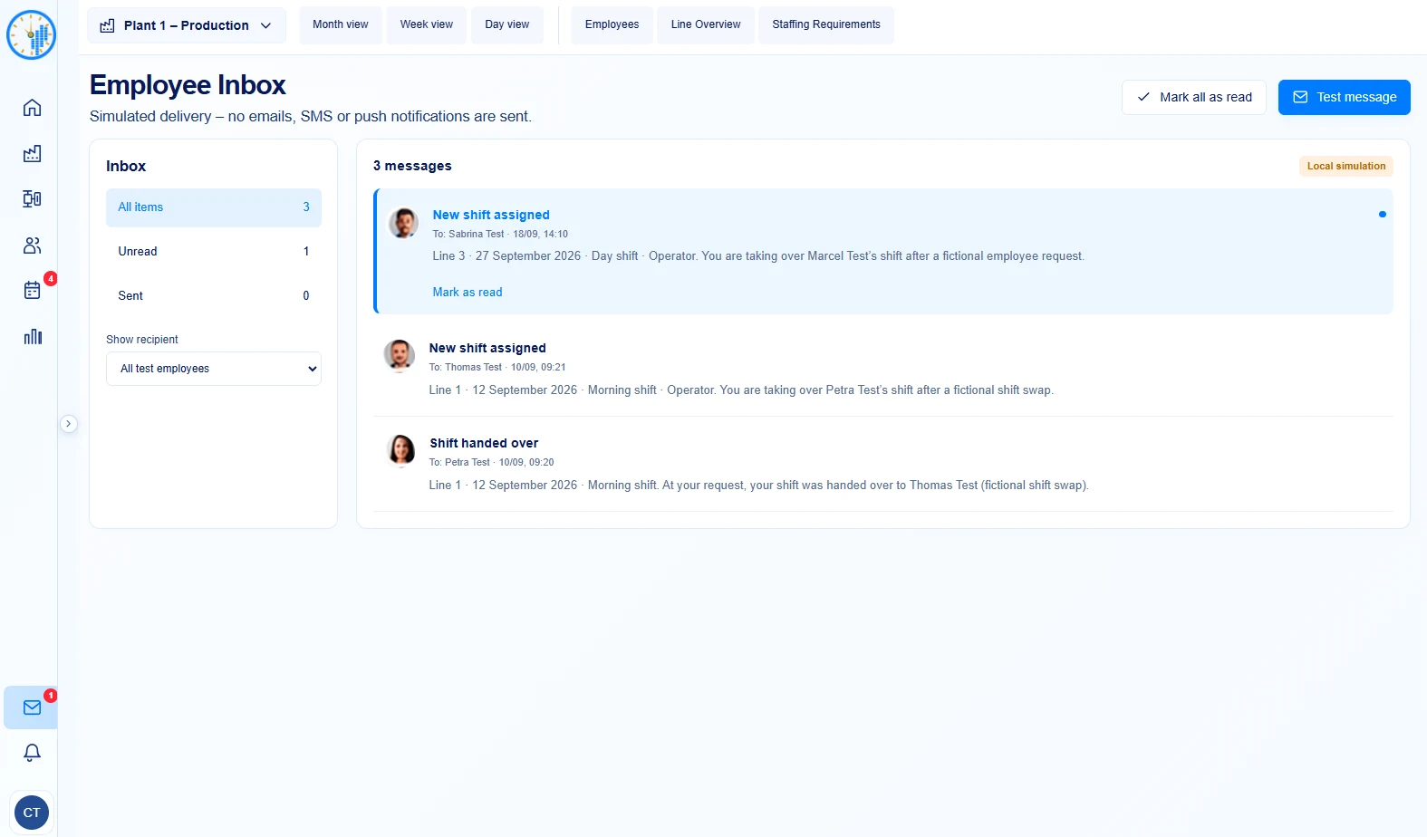Click the Local simulation badge
The height and width of the screenshot is (837, 1427).
(1346, 166)
